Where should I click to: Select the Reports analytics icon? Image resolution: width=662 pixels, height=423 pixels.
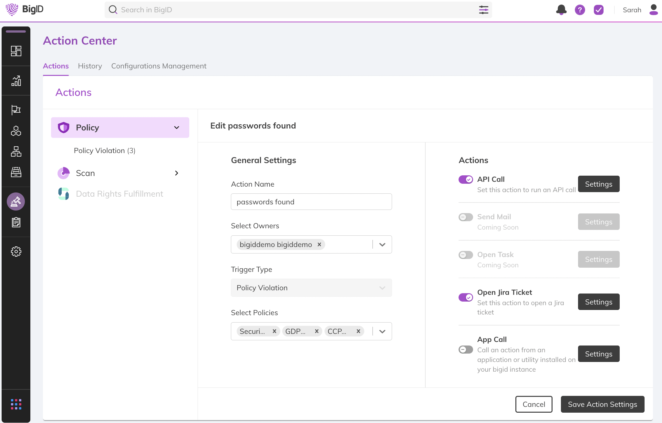pos(16,80)
